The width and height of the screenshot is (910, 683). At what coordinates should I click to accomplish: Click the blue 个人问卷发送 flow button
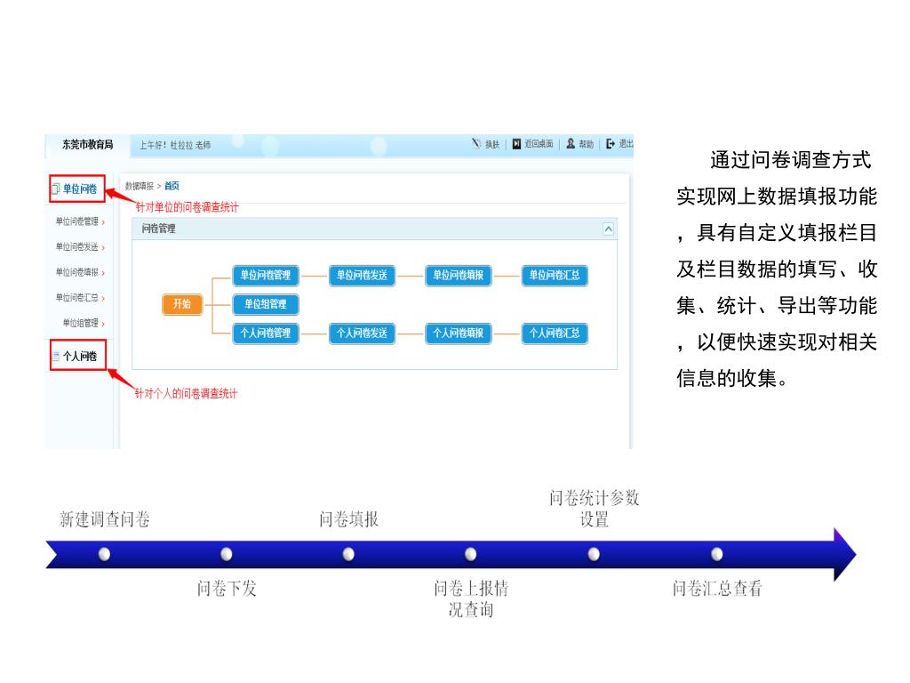[x=363, y=333]
